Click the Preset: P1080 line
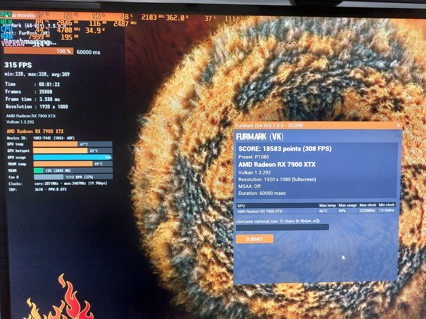The width and height of the screenshot is (426, 319). 254,157
